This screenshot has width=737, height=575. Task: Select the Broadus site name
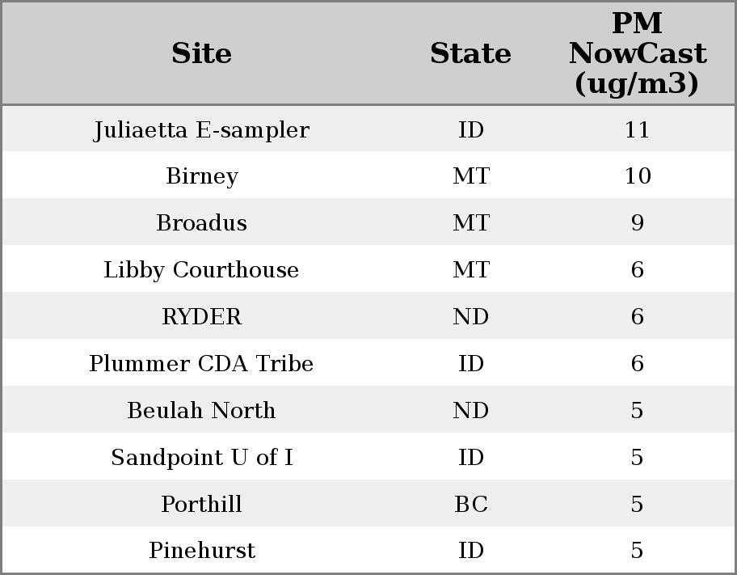tap(201, 223)
